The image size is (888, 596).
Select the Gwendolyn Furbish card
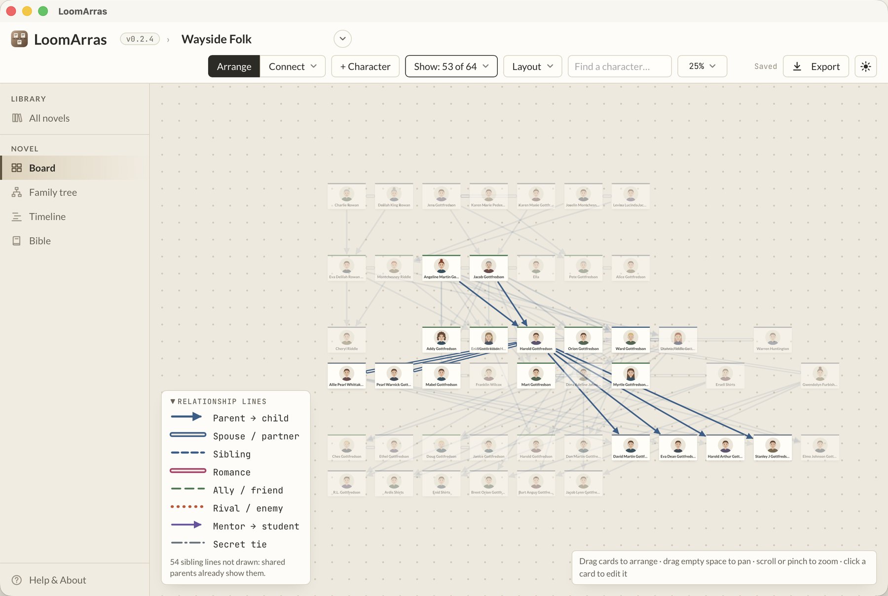[820, 376]
